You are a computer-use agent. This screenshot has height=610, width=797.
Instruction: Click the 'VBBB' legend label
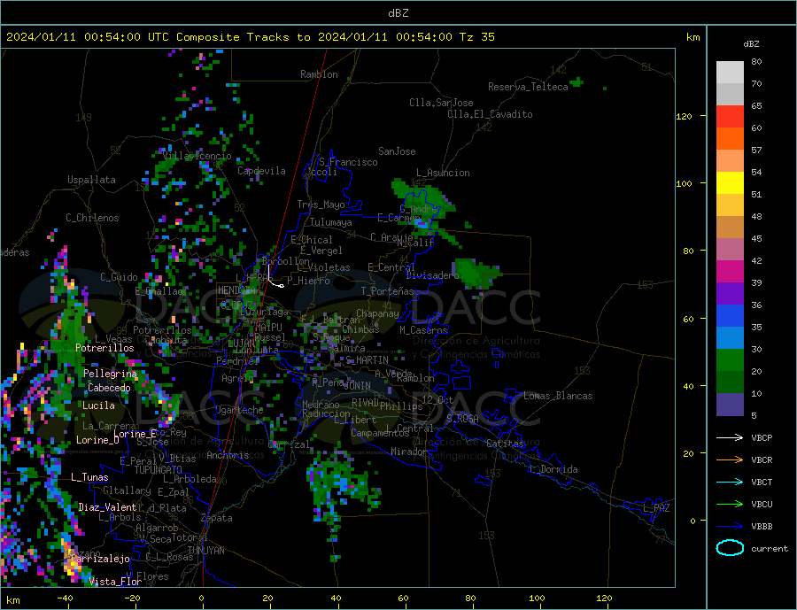pos(762,526)
